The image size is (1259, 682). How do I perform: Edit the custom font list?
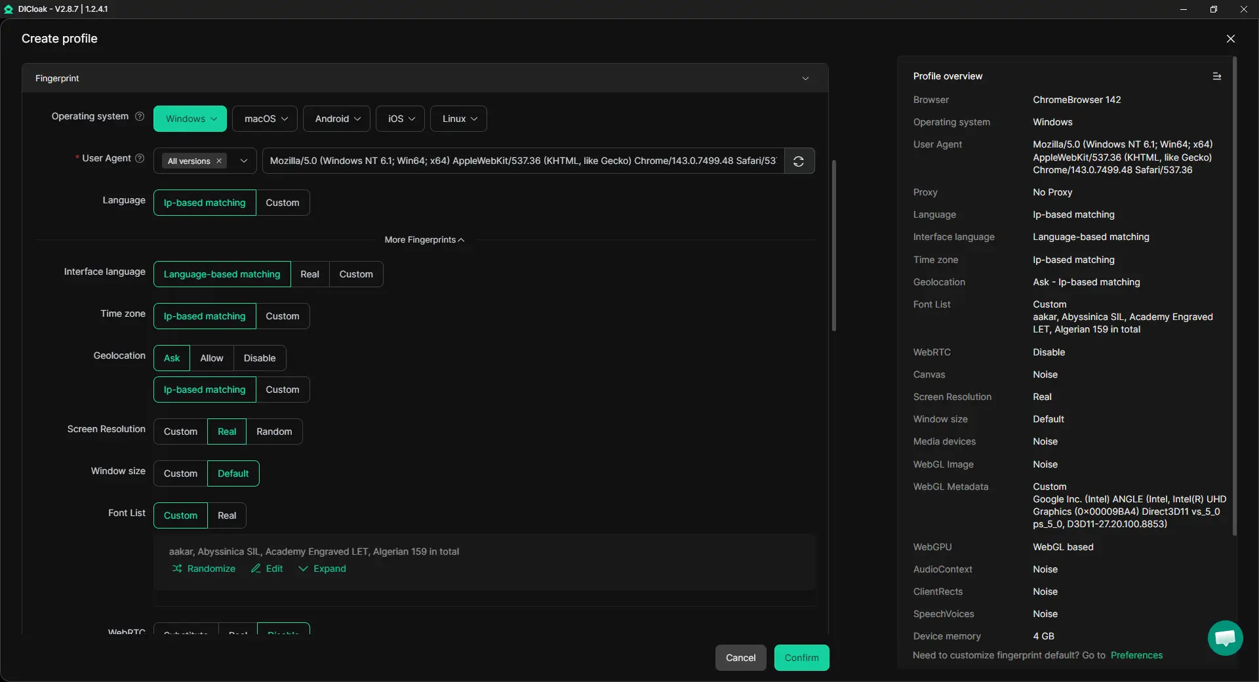pos(267,569)
